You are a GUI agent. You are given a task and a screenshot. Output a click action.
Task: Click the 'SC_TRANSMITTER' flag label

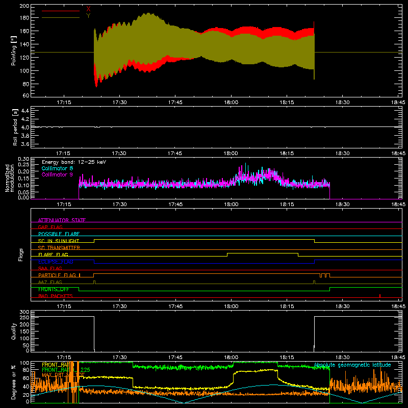(59, 248)
